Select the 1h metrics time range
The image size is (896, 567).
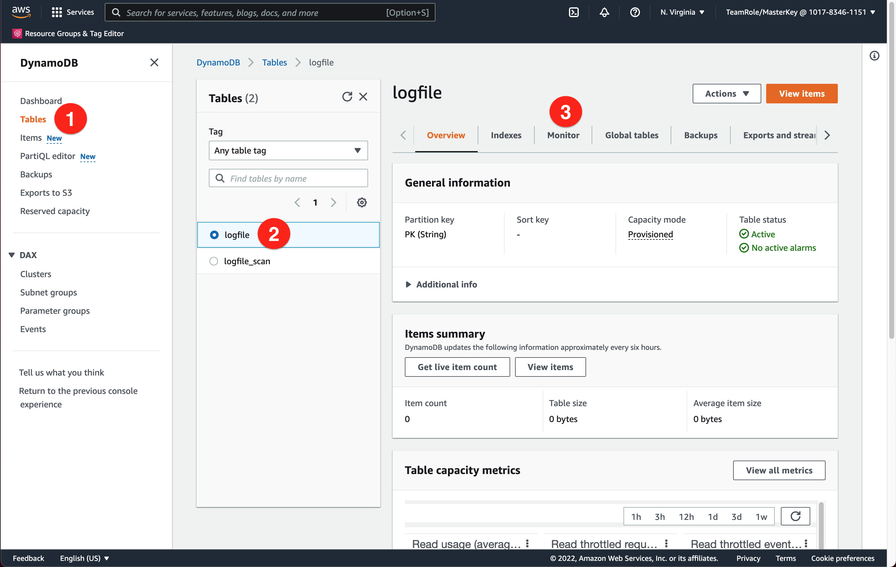point(636,517)
